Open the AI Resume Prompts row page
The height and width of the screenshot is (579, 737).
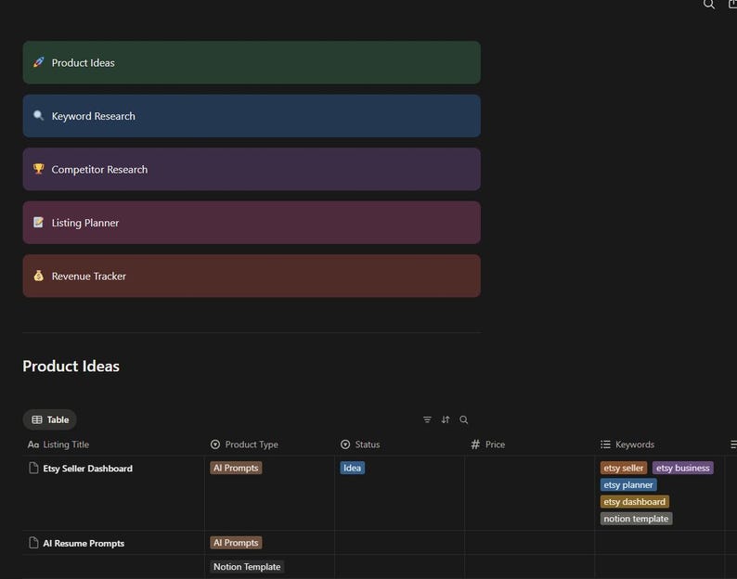[x=84, y=544]
